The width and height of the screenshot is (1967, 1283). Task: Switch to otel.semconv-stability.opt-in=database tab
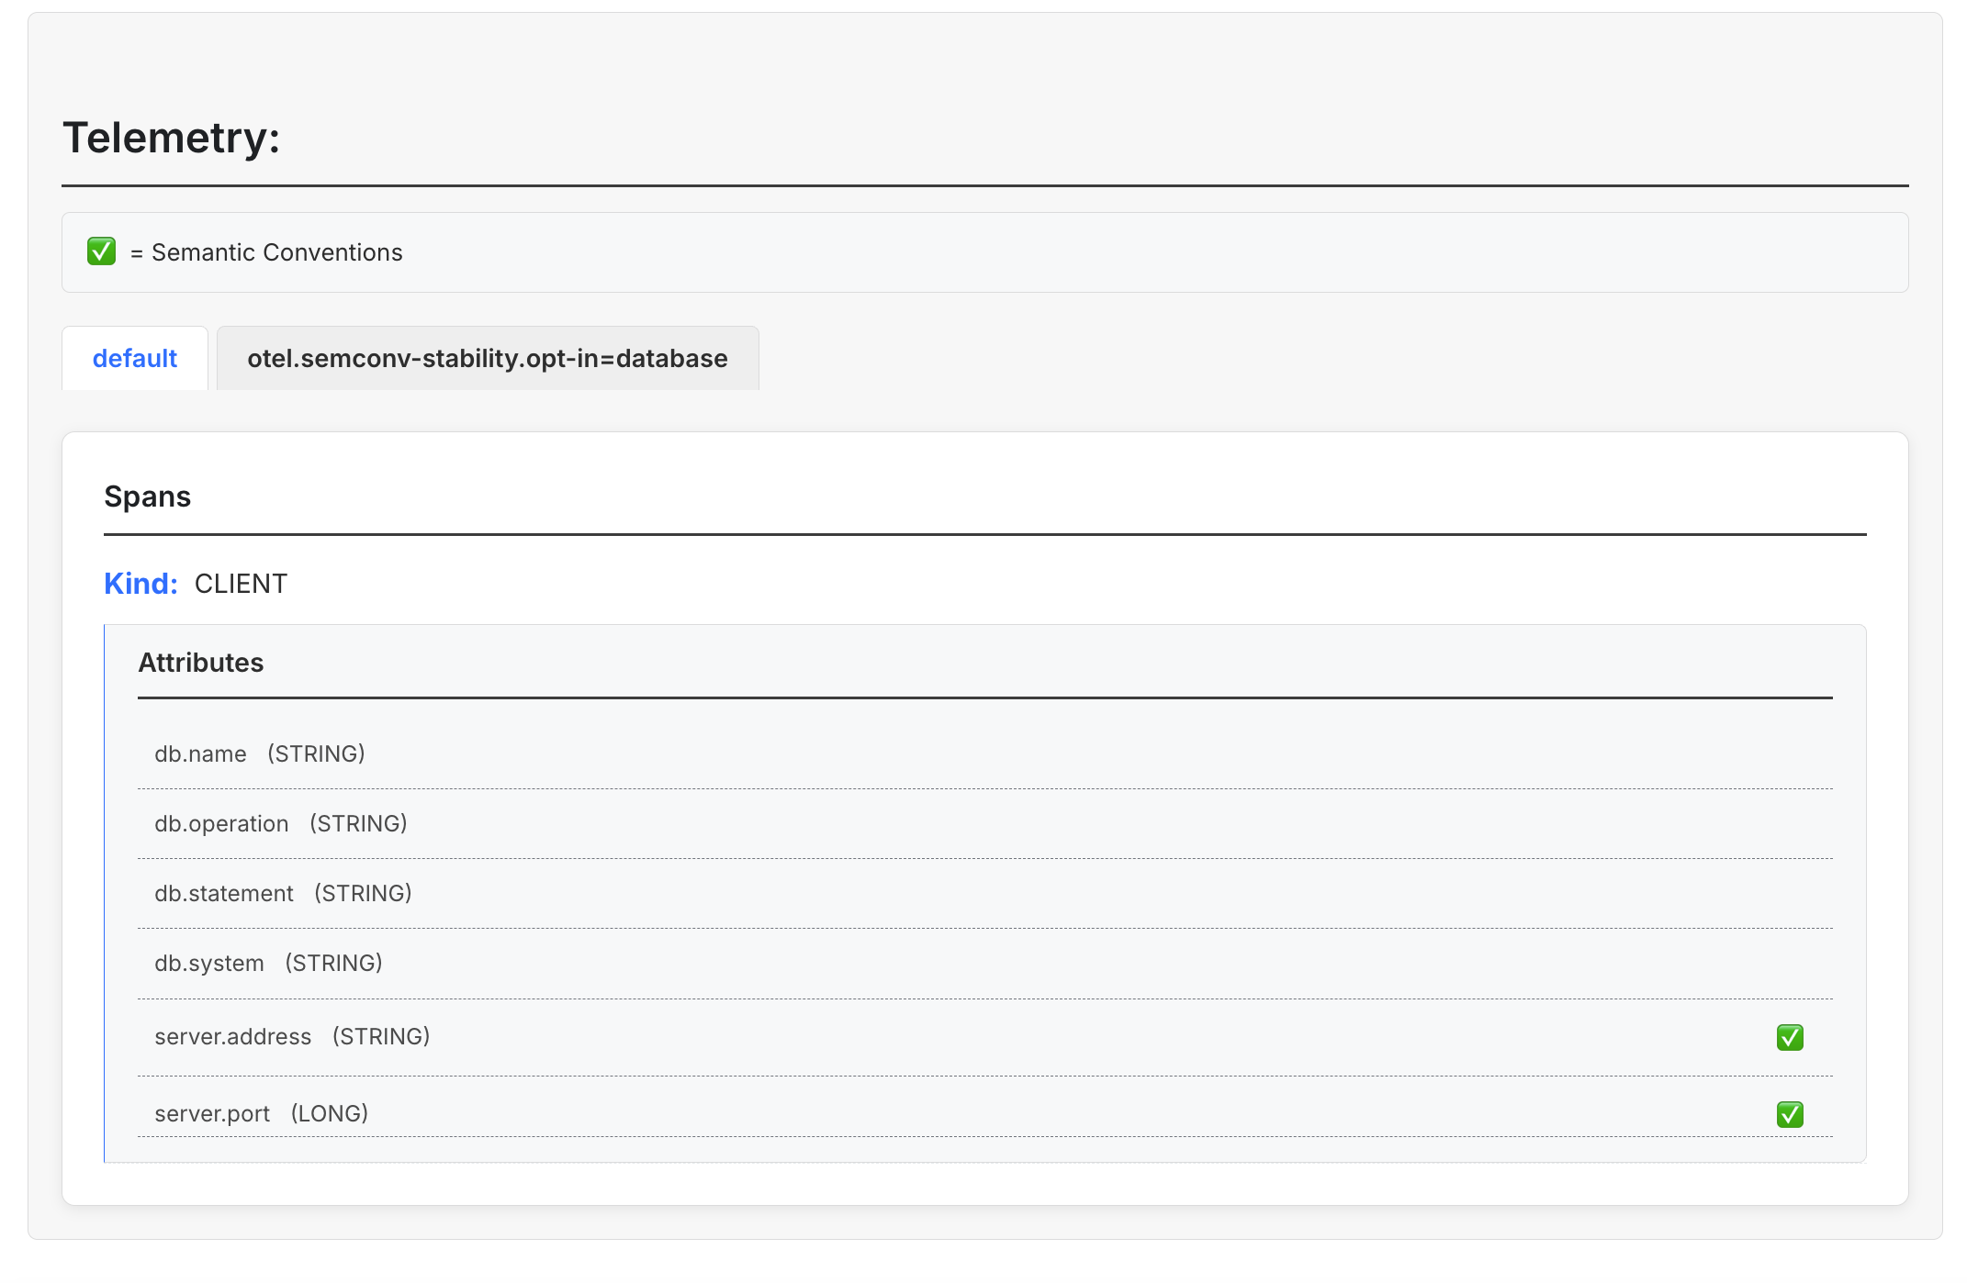[x=487, y=358]
